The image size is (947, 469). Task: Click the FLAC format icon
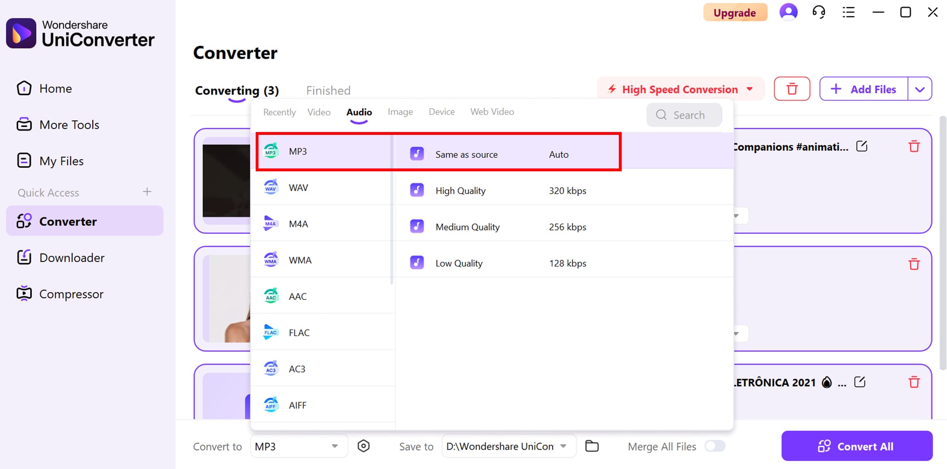[x=271, y=332]
